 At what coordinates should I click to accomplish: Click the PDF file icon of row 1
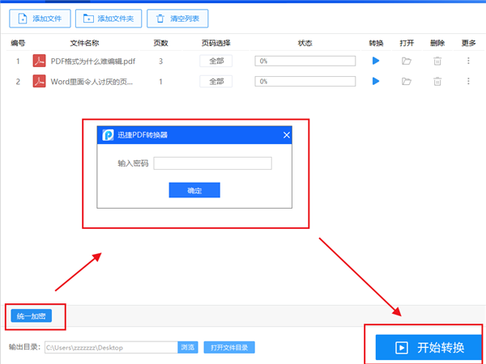40,61
